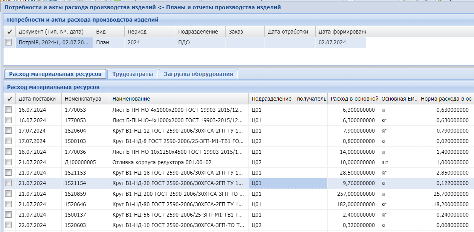Click the select-all checkmark in the documents grid header
The height and width of the screenshot is (232, 474).
[x=9, y=32]
